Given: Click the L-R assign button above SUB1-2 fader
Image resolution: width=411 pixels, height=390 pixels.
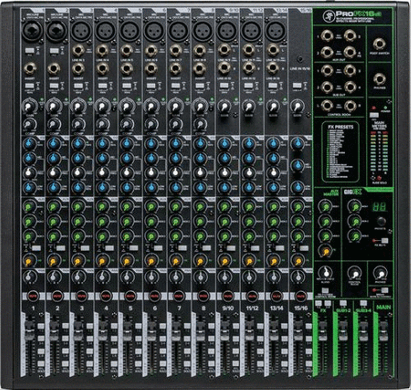Looking at the screenshot, I should point(343,303).
